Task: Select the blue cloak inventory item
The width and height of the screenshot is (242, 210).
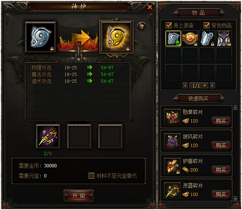Action: [x=224, y=38]
